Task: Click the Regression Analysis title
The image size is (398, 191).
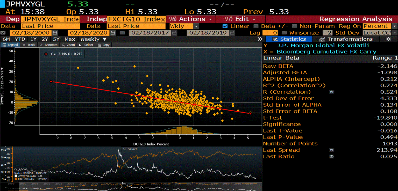Action: point(356,19)
